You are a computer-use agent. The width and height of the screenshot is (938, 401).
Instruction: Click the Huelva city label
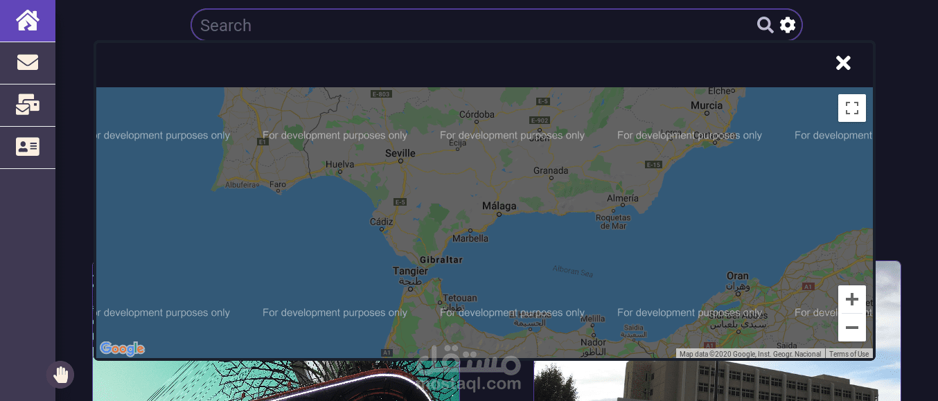click(340, 164)
